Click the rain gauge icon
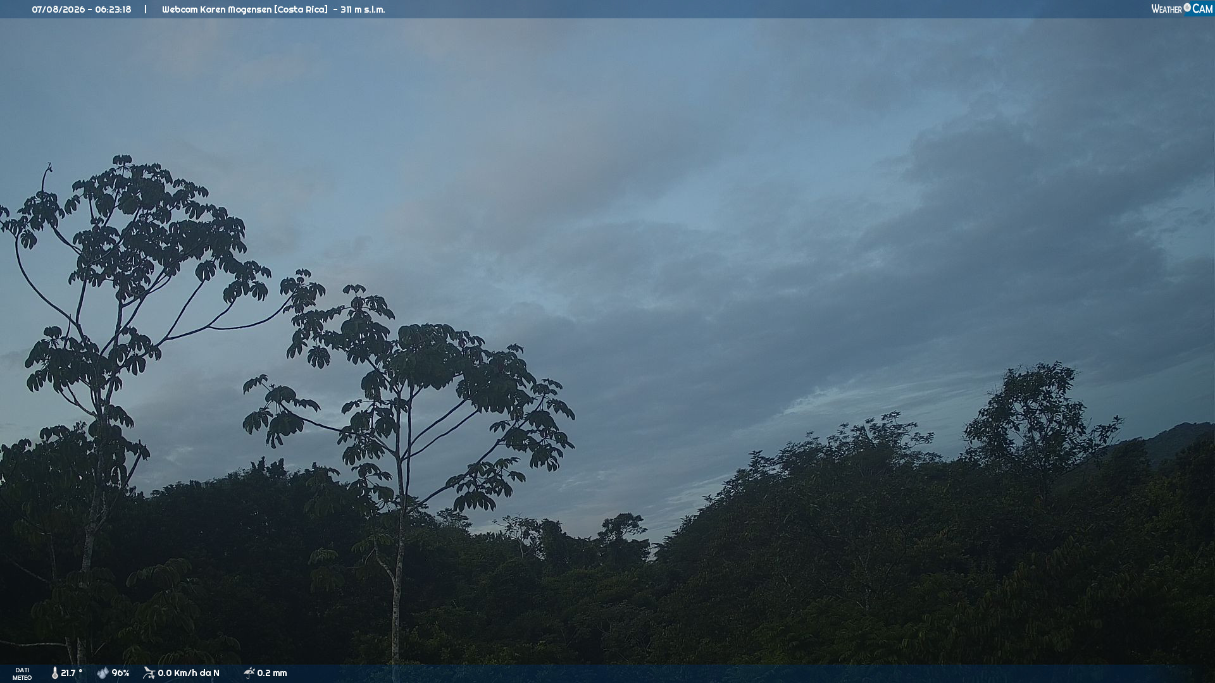This screenshot has width=1215, height=683. click(x=249, y=673)
